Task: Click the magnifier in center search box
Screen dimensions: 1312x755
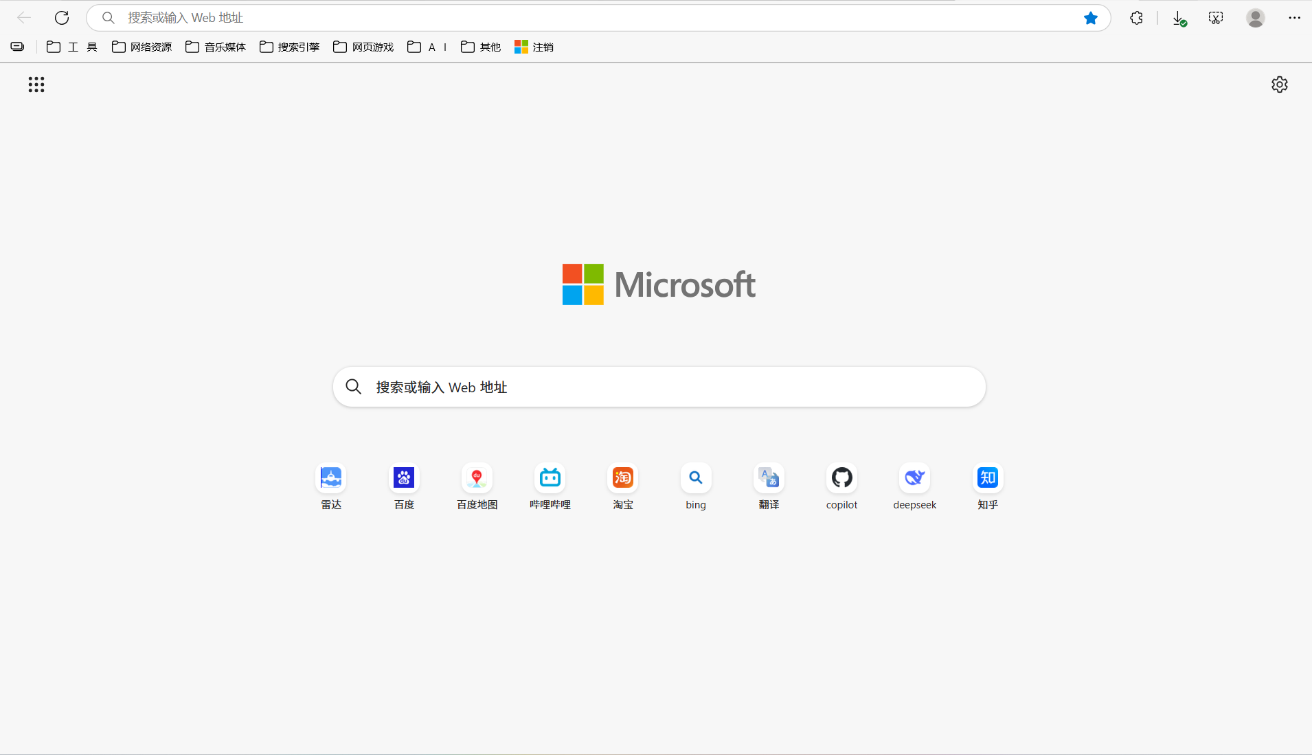Action: (354, 387)
